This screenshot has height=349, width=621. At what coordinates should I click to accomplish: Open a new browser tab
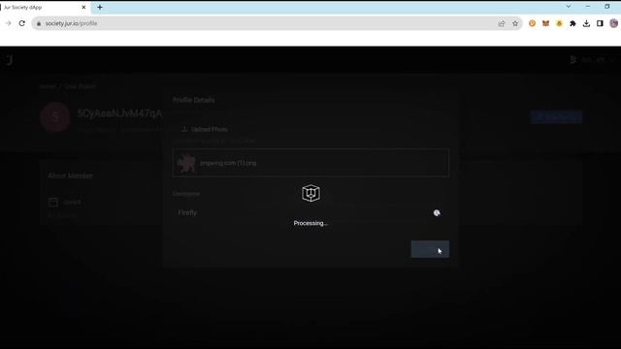point(100,7)
